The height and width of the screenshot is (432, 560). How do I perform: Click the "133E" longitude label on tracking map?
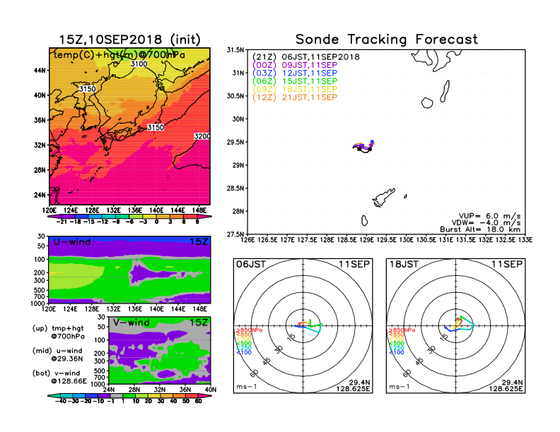point(525,240)
